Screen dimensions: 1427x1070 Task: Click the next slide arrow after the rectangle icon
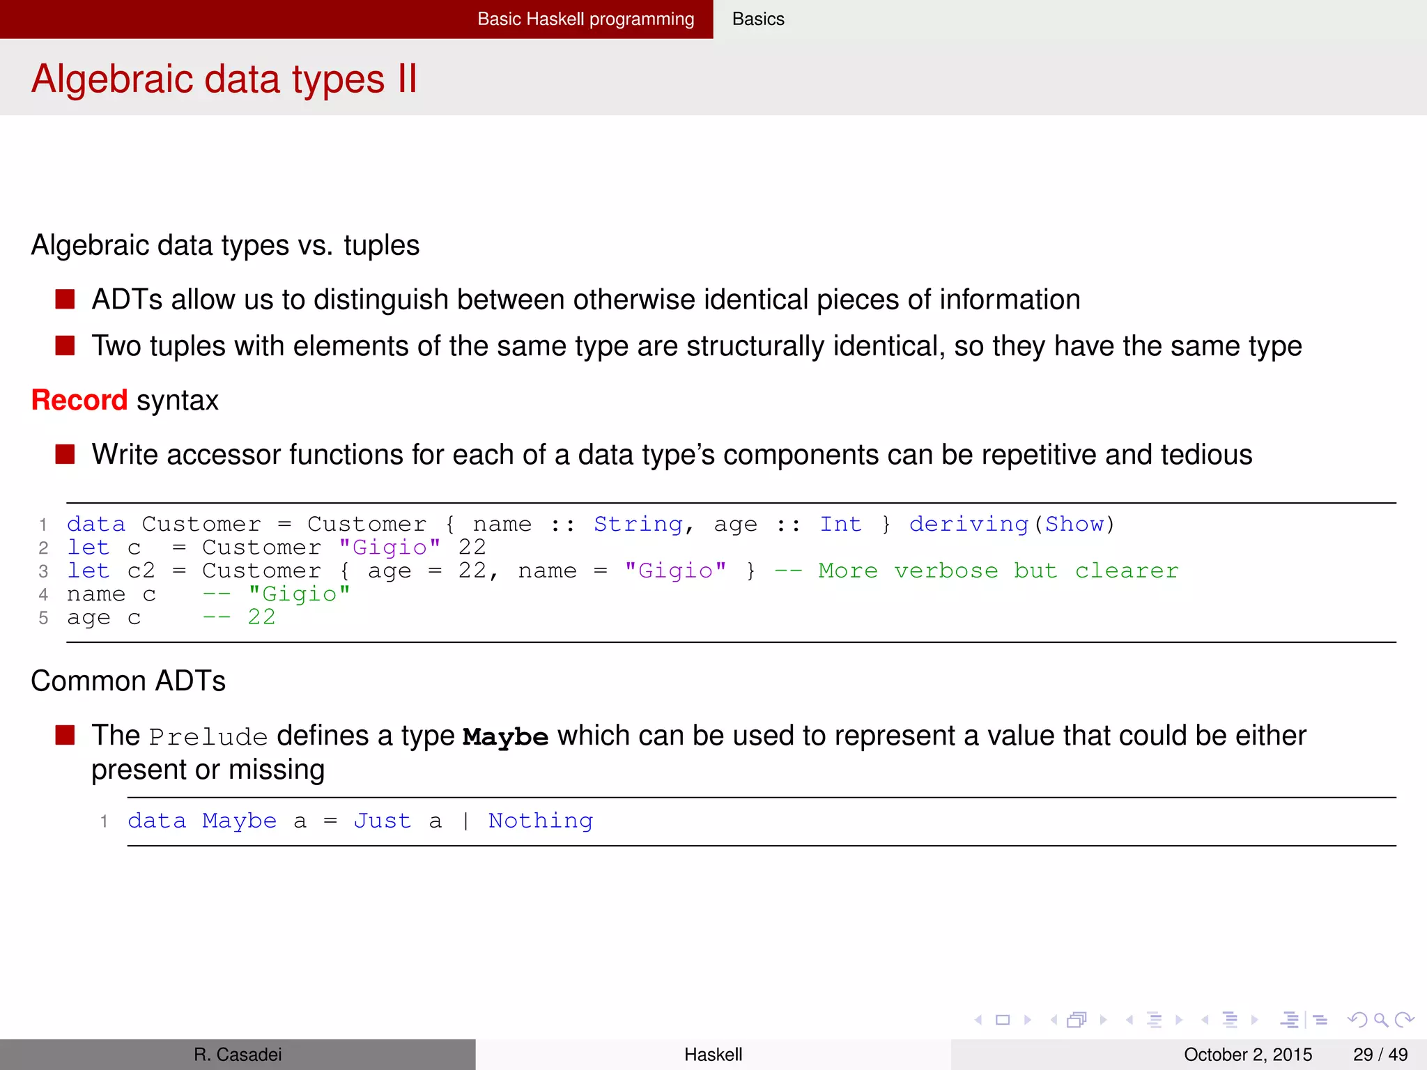pos(1028,1020)
